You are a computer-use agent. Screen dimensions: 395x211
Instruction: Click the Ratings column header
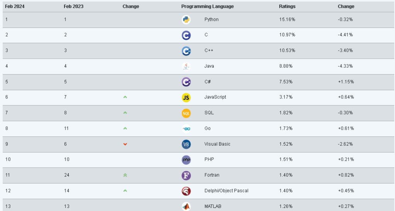287,7
